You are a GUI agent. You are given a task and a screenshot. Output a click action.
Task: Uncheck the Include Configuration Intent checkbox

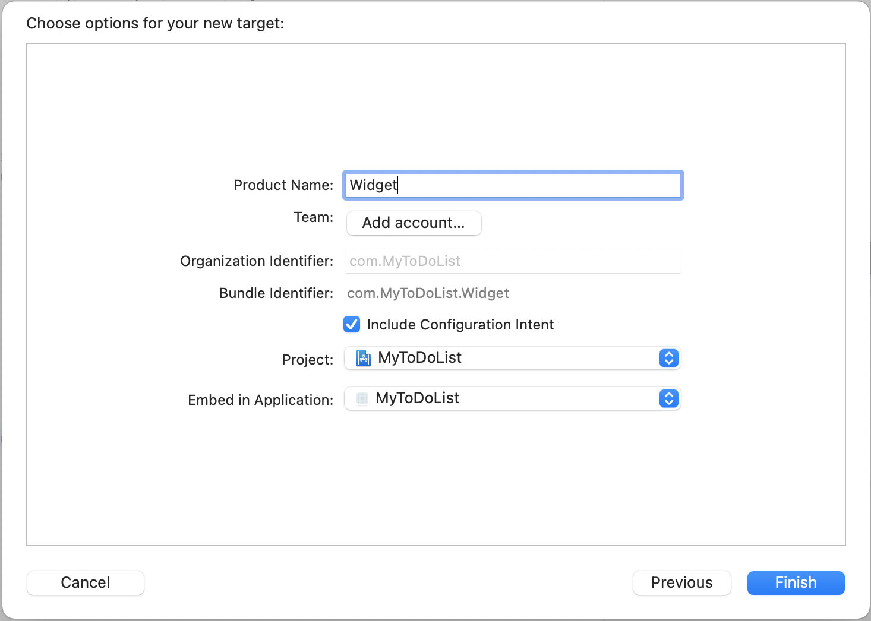click(x=352, y=325)
